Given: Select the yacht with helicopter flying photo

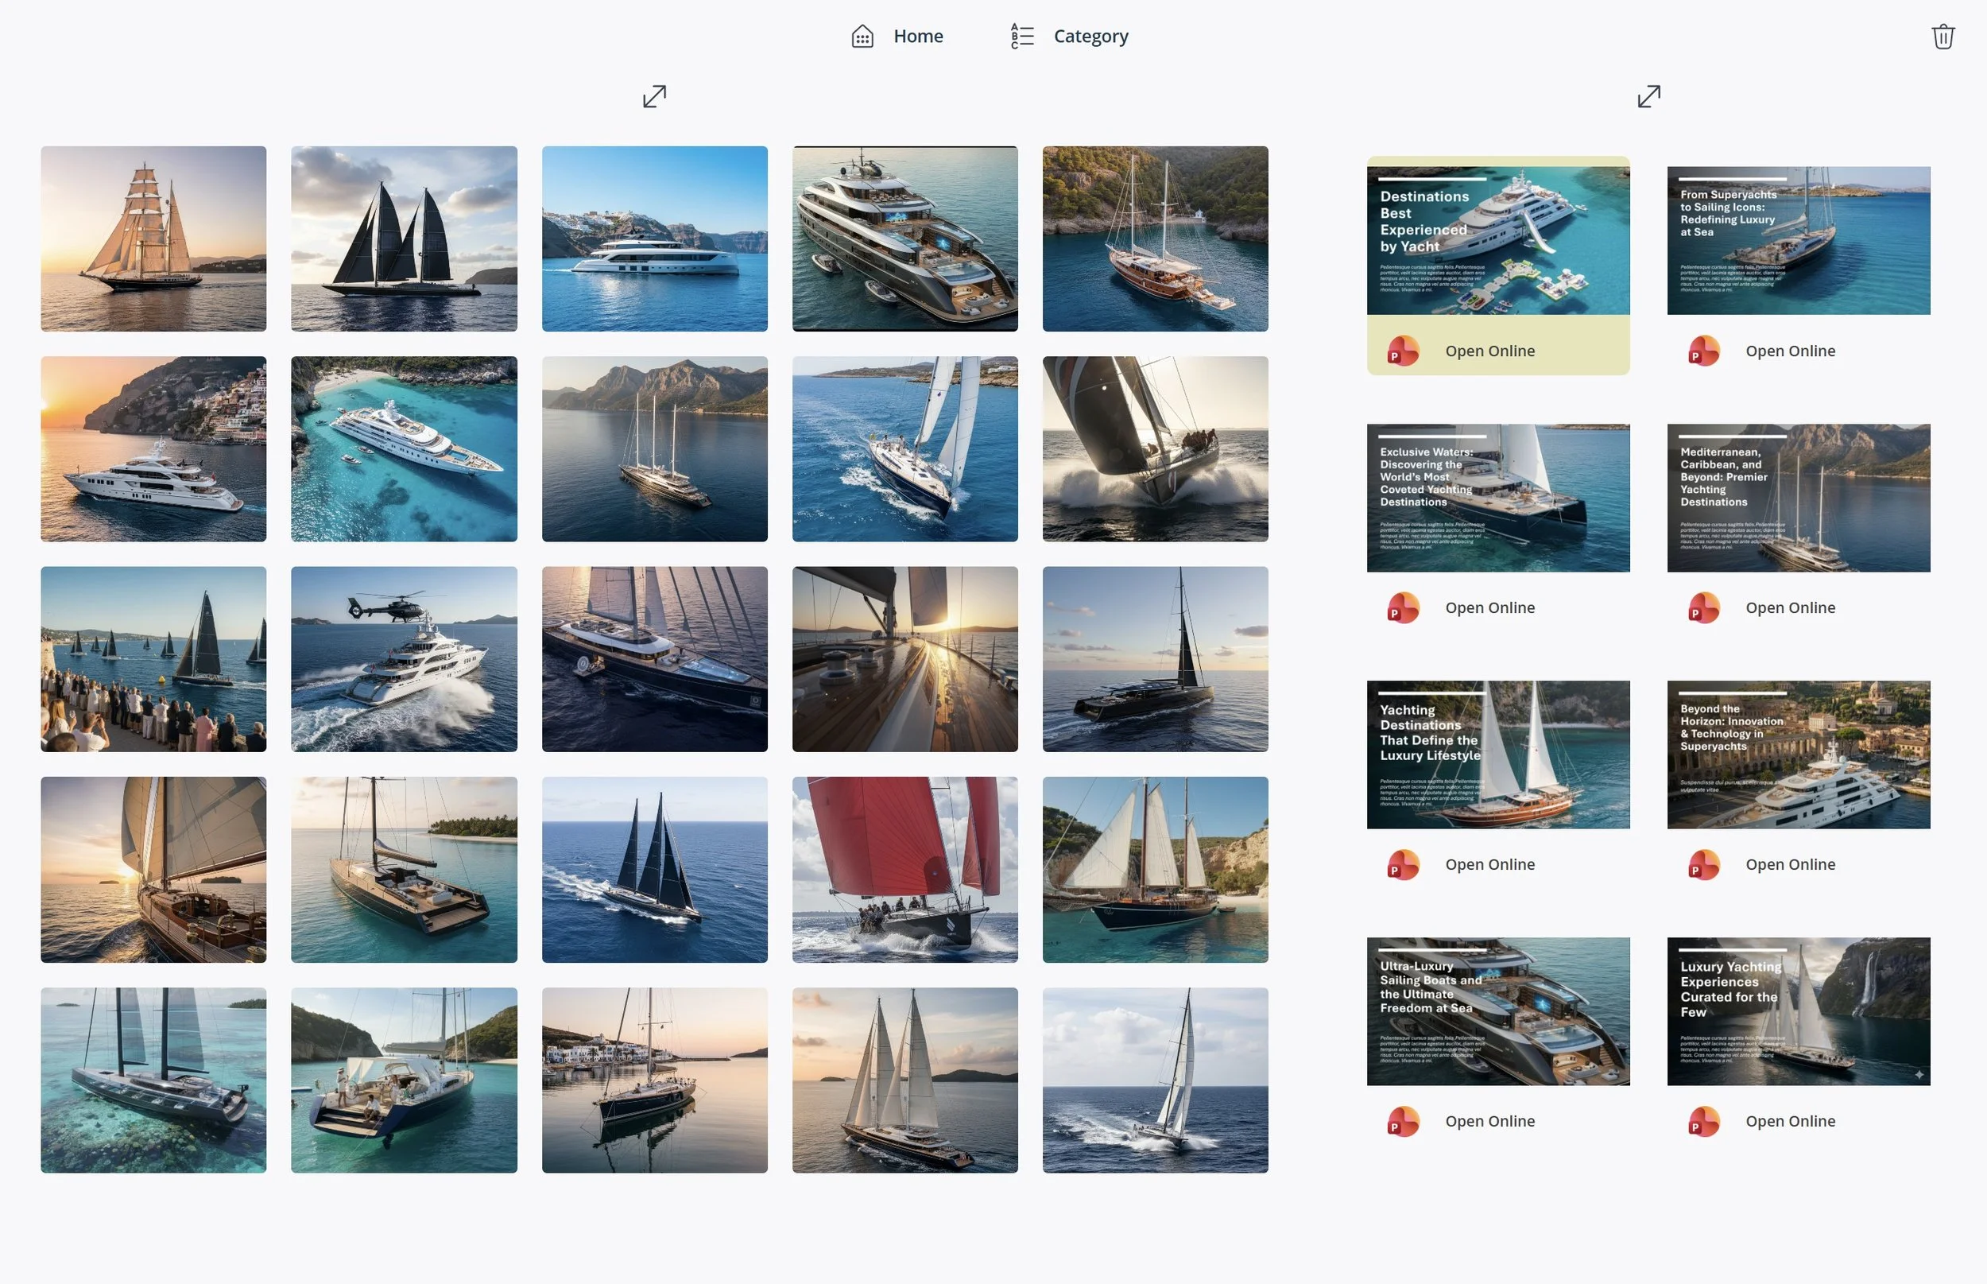Looking at the screenshot, I should (404, 658).
